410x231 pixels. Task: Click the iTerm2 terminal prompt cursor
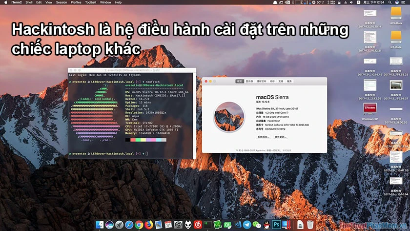pos(147,153)
